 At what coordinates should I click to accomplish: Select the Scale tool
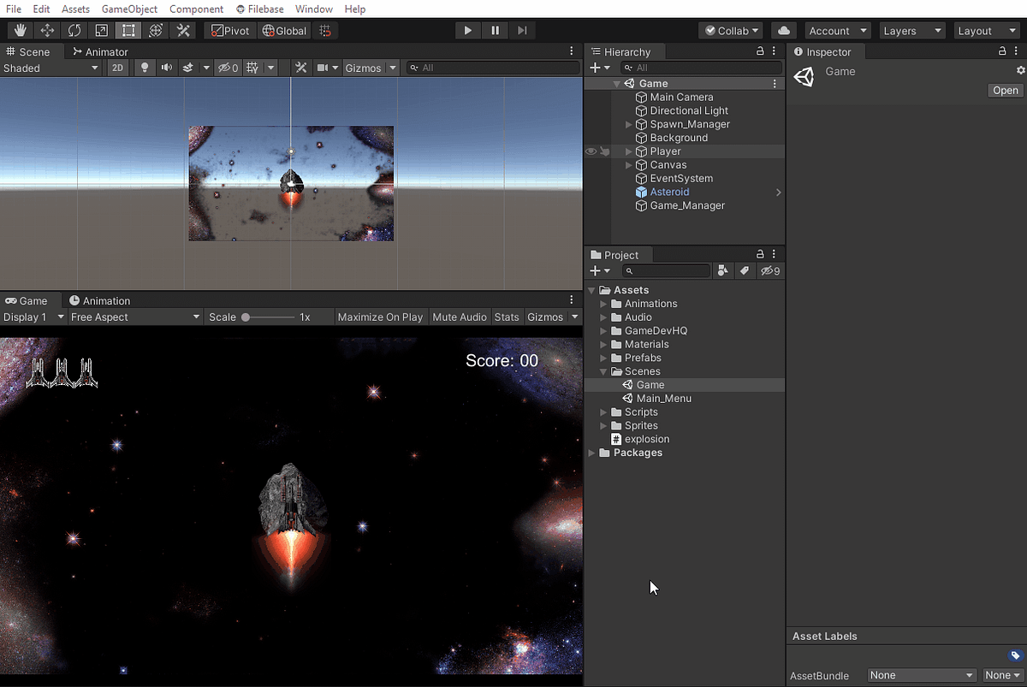pyautogui.click(x=102, y=31)
